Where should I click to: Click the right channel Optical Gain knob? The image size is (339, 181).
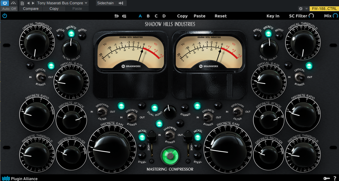269,82
